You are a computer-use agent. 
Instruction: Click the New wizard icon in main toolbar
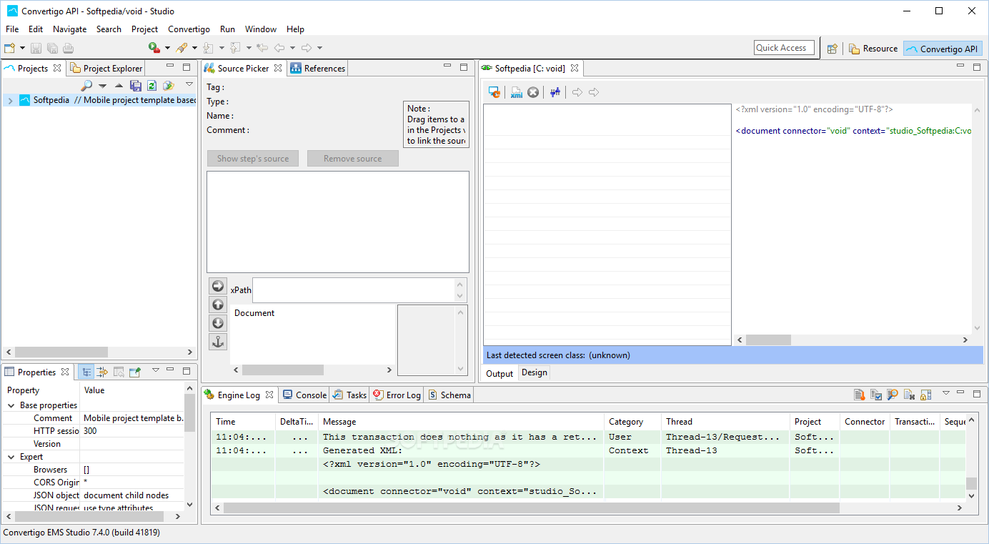10,48
